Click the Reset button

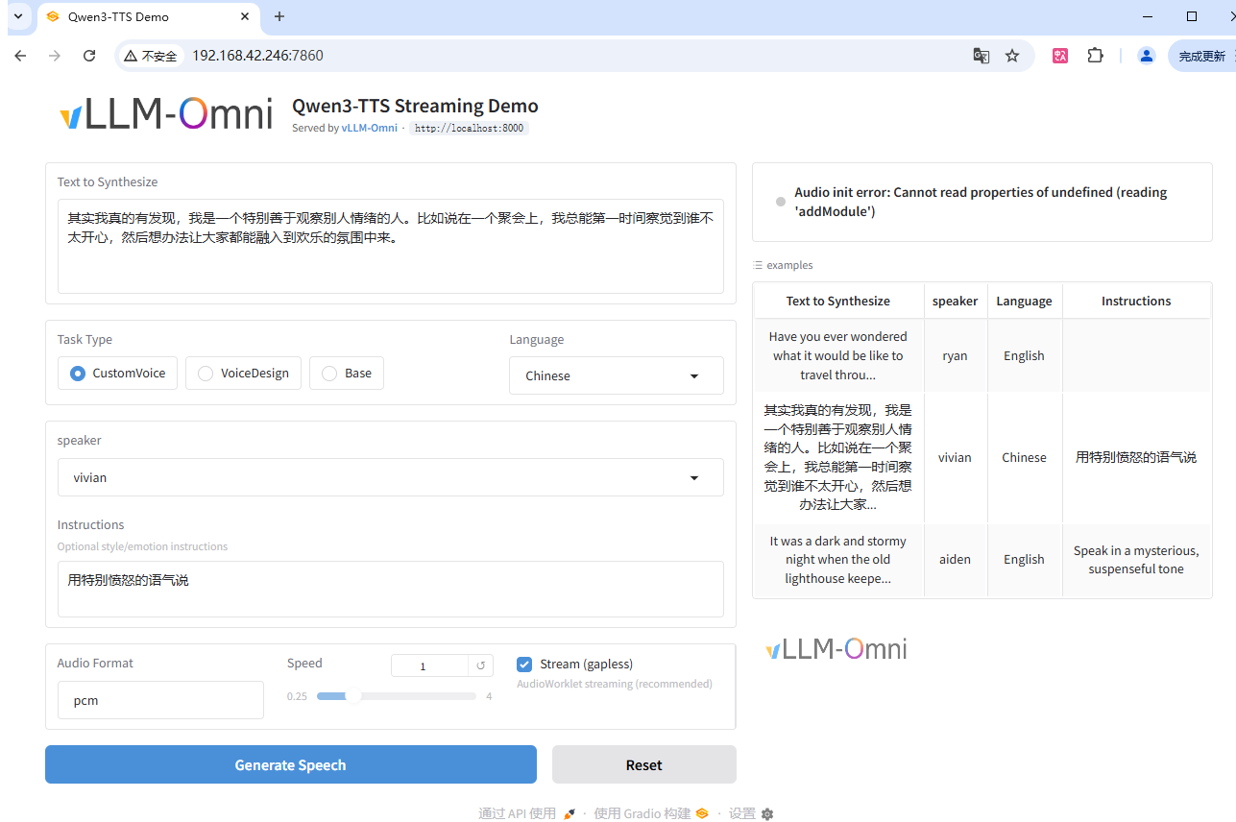pyautogui.click(x=643, y=764)
